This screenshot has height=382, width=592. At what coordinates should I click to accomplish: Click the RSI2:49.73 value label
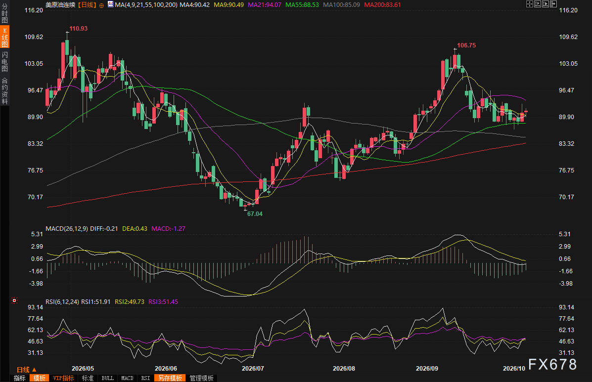point(130,301)
